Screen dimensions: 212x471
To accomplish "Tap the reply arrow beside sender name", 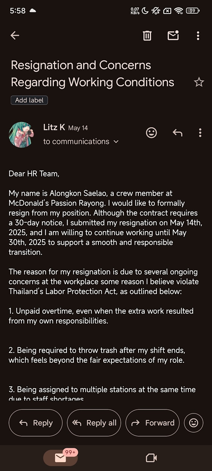I will (177, 133).
